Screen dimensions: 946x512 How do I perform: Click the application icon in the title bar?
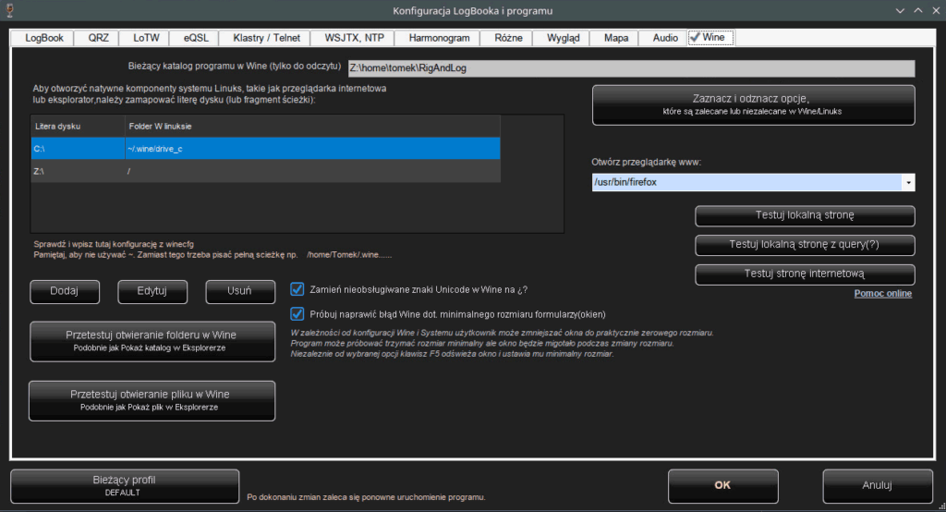pyautogui.click(x=10, y=10)
